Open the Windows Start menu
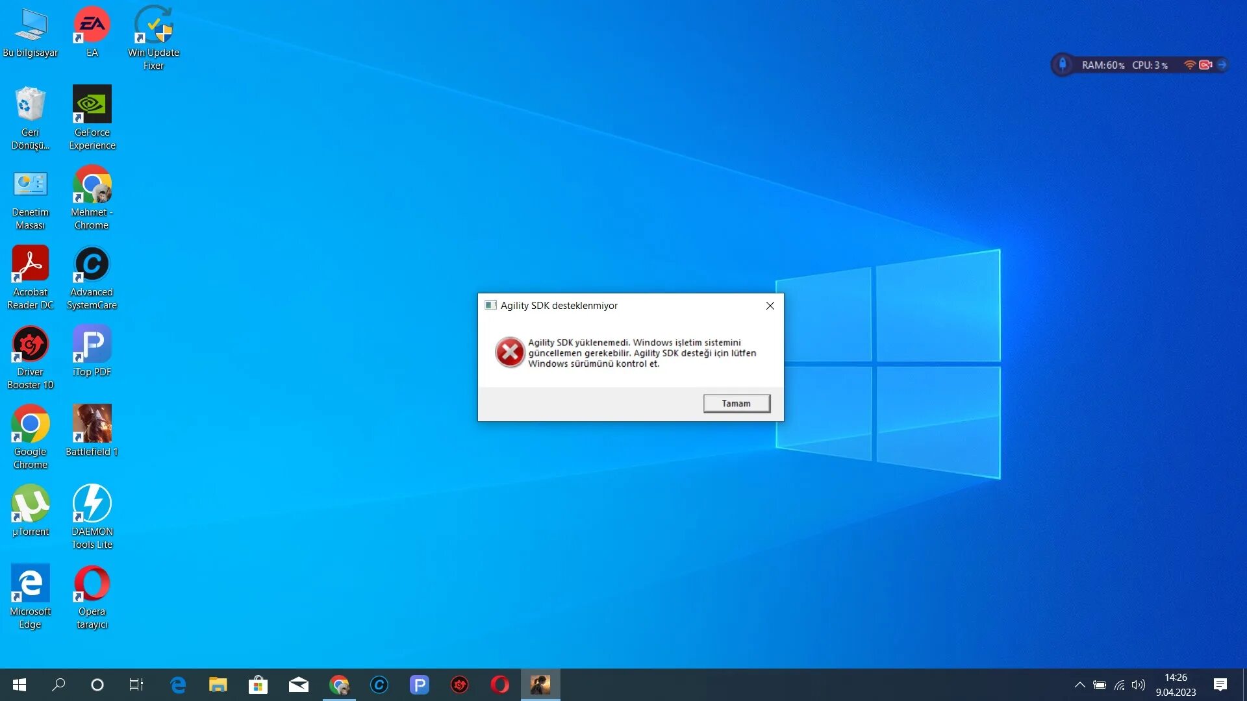1247x701 pixels. point(19,685)
